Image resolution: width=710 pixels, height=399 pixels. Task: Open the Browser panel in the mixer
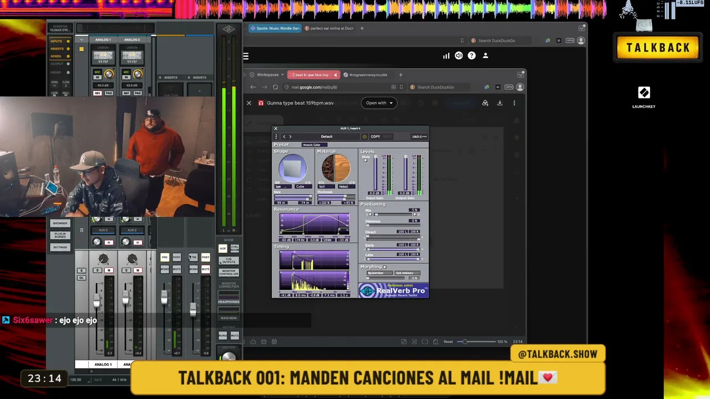[60, 223]
